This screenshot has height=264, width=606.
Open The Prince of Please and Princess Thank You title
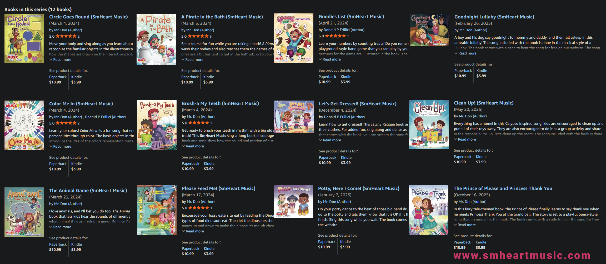click(x=503, y=188)
